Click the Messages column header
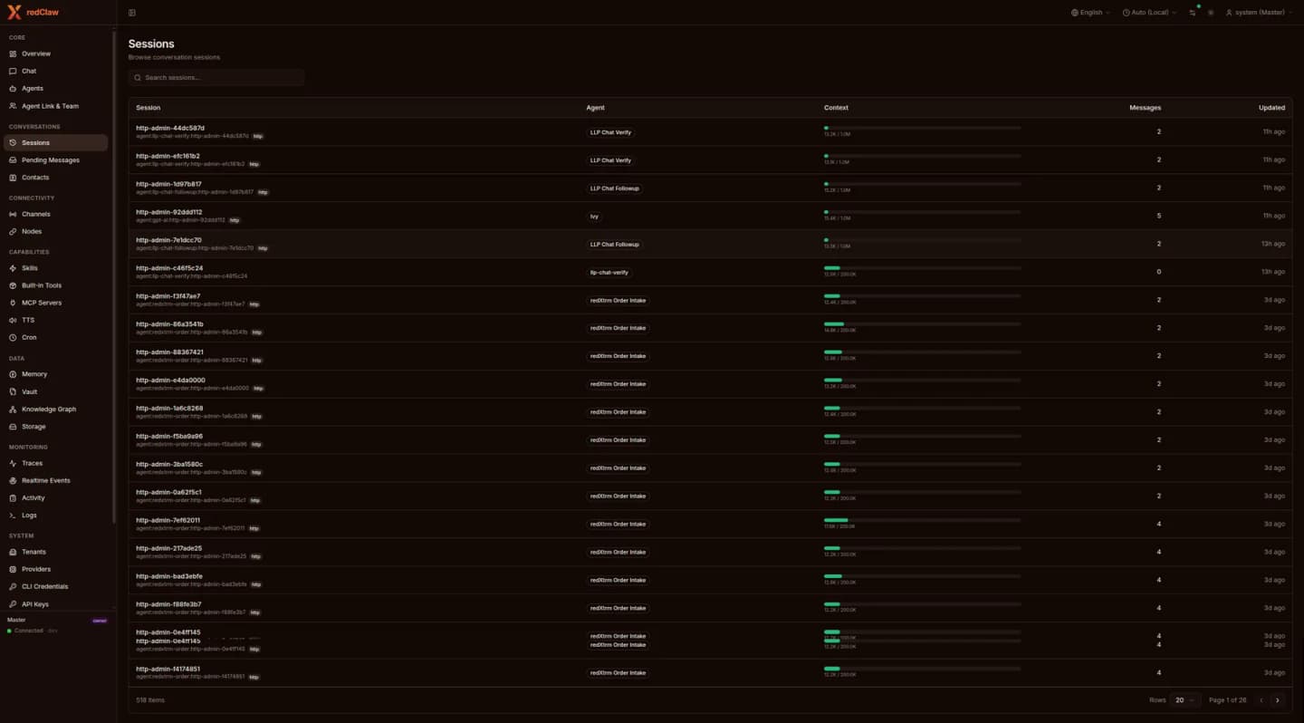The width and height of the screenshot is (1304, 723). [1145, 108]
